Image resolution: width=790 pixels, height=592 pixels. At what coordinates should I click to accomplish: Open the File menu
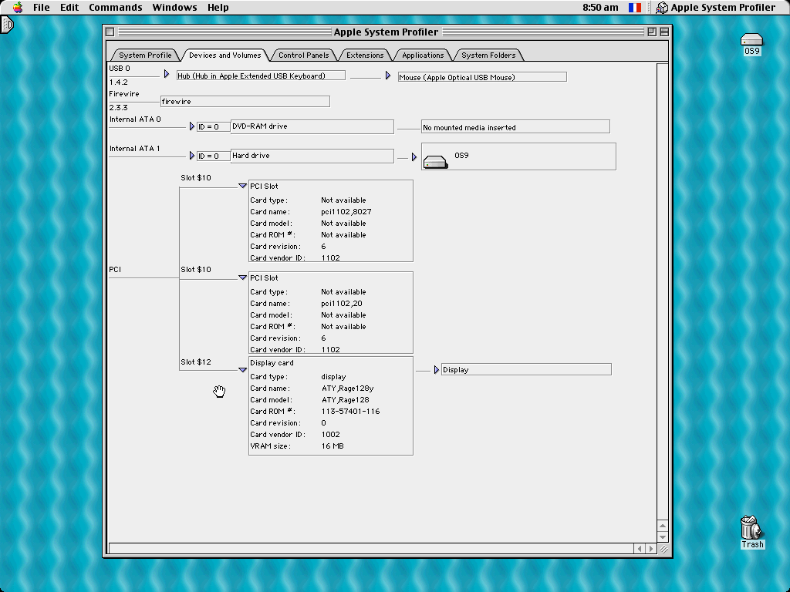tap(42, 7)
